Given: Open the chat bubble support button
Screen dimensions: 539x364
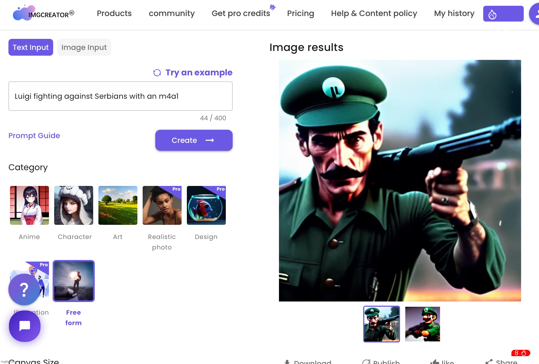Looking at the screenshot, I should pyautogui.click(x=25, y=326).
